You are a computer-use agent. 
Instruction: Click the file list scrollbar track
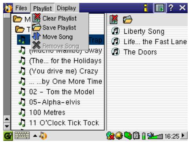(7, 67)
